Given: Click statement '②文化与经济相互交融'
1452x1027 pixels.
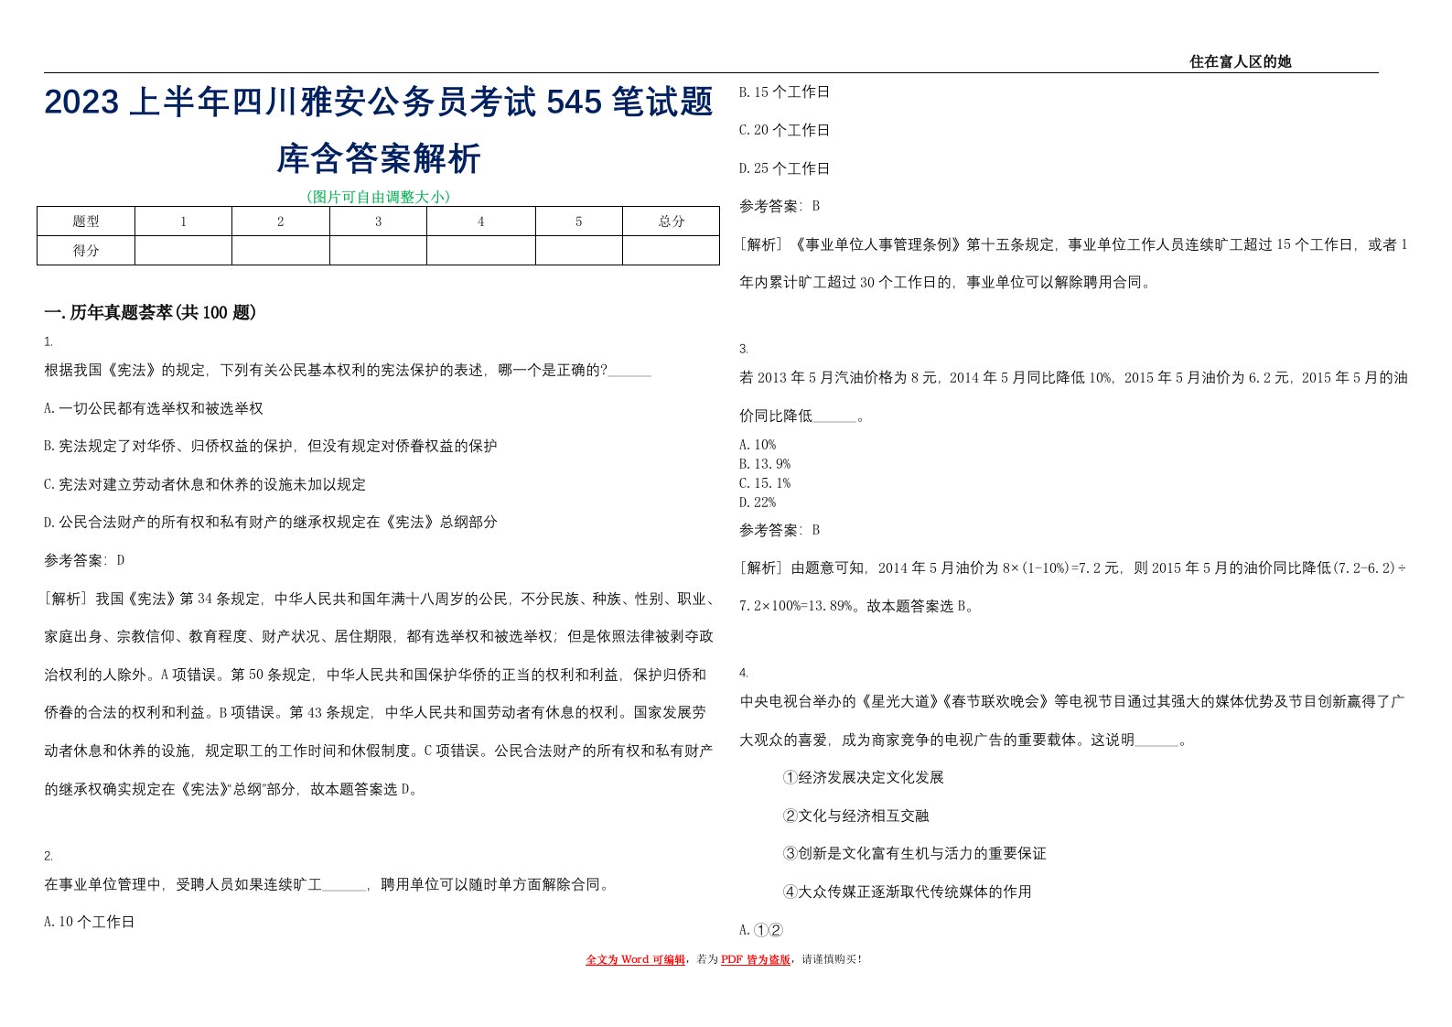Looking at the screenshot, I should tap(856, 816).
